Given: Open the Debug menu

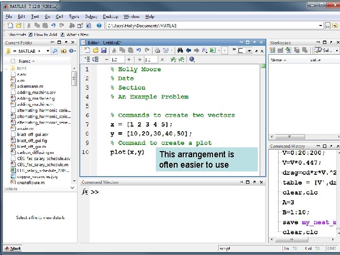Looking at the screenshot, I should (x=91, y=17).
